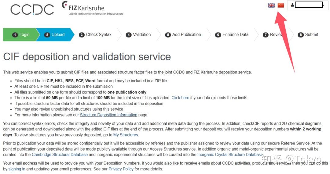Click the UK flag language icon
The image size is (330, 174).
(271, 5)
